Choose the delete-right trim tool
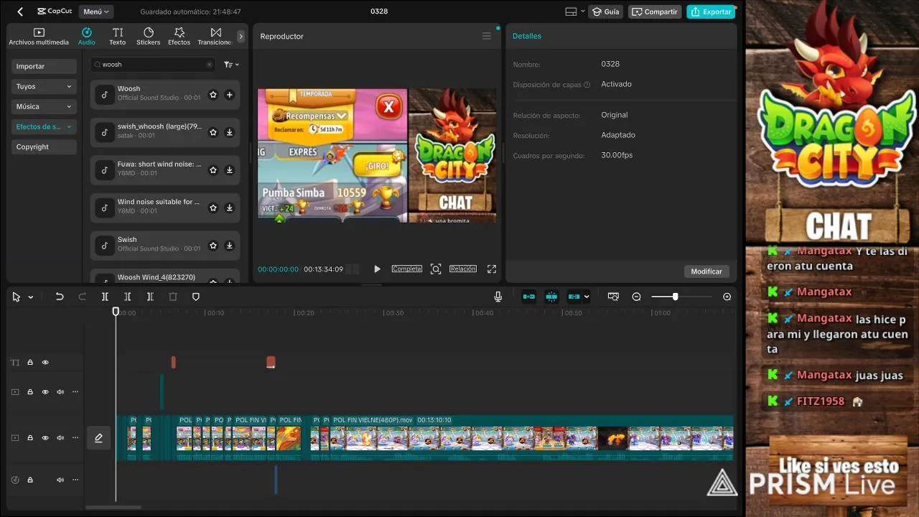919x517 pixels. (150, 297)
